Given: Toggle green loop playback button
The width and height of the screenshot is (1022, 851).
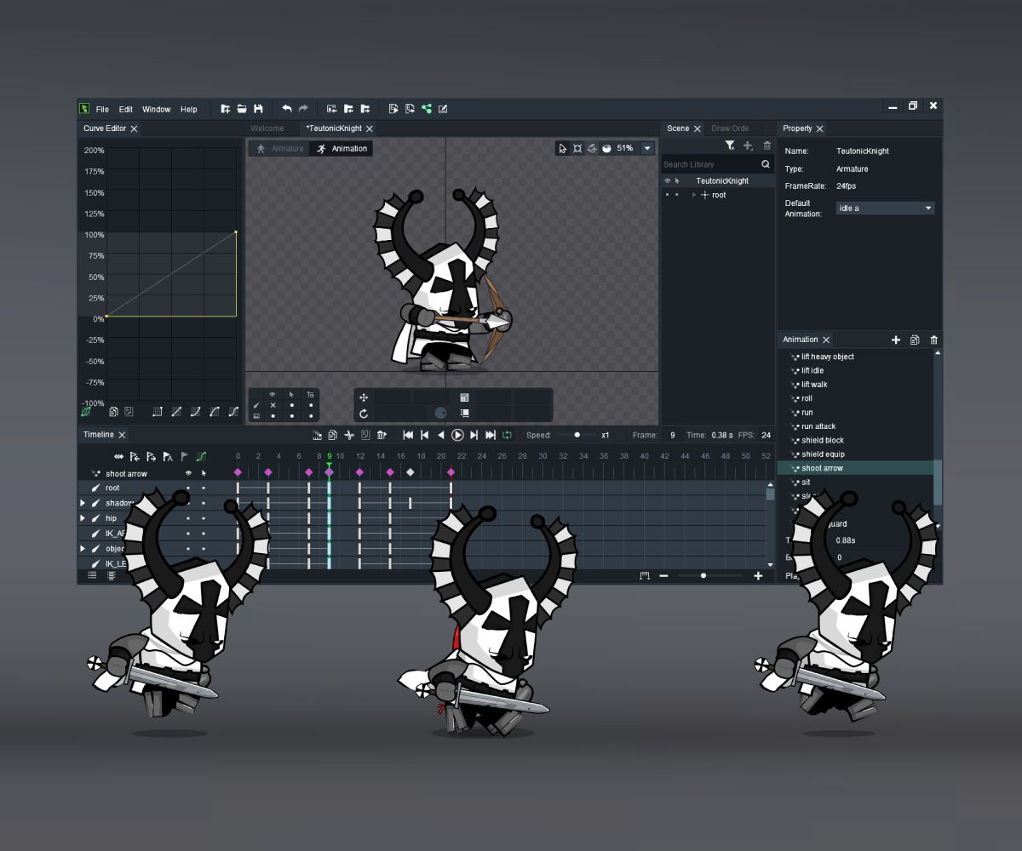Looking at the screenshot, I should coord(507,435).
